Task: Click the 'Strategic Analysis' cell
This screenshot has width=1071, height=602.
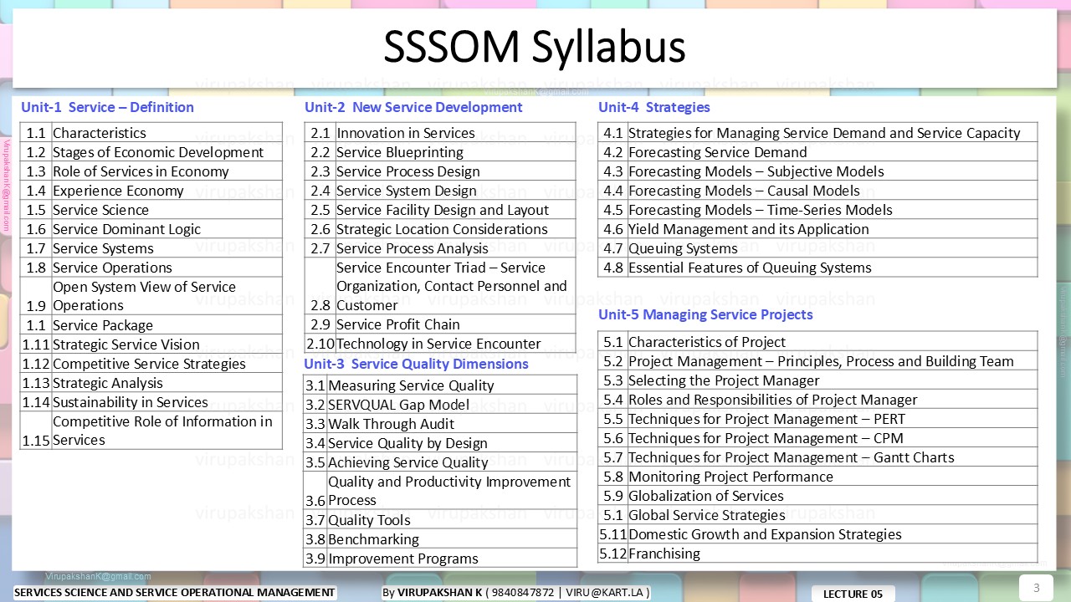Action: click(x=167, y=382)
